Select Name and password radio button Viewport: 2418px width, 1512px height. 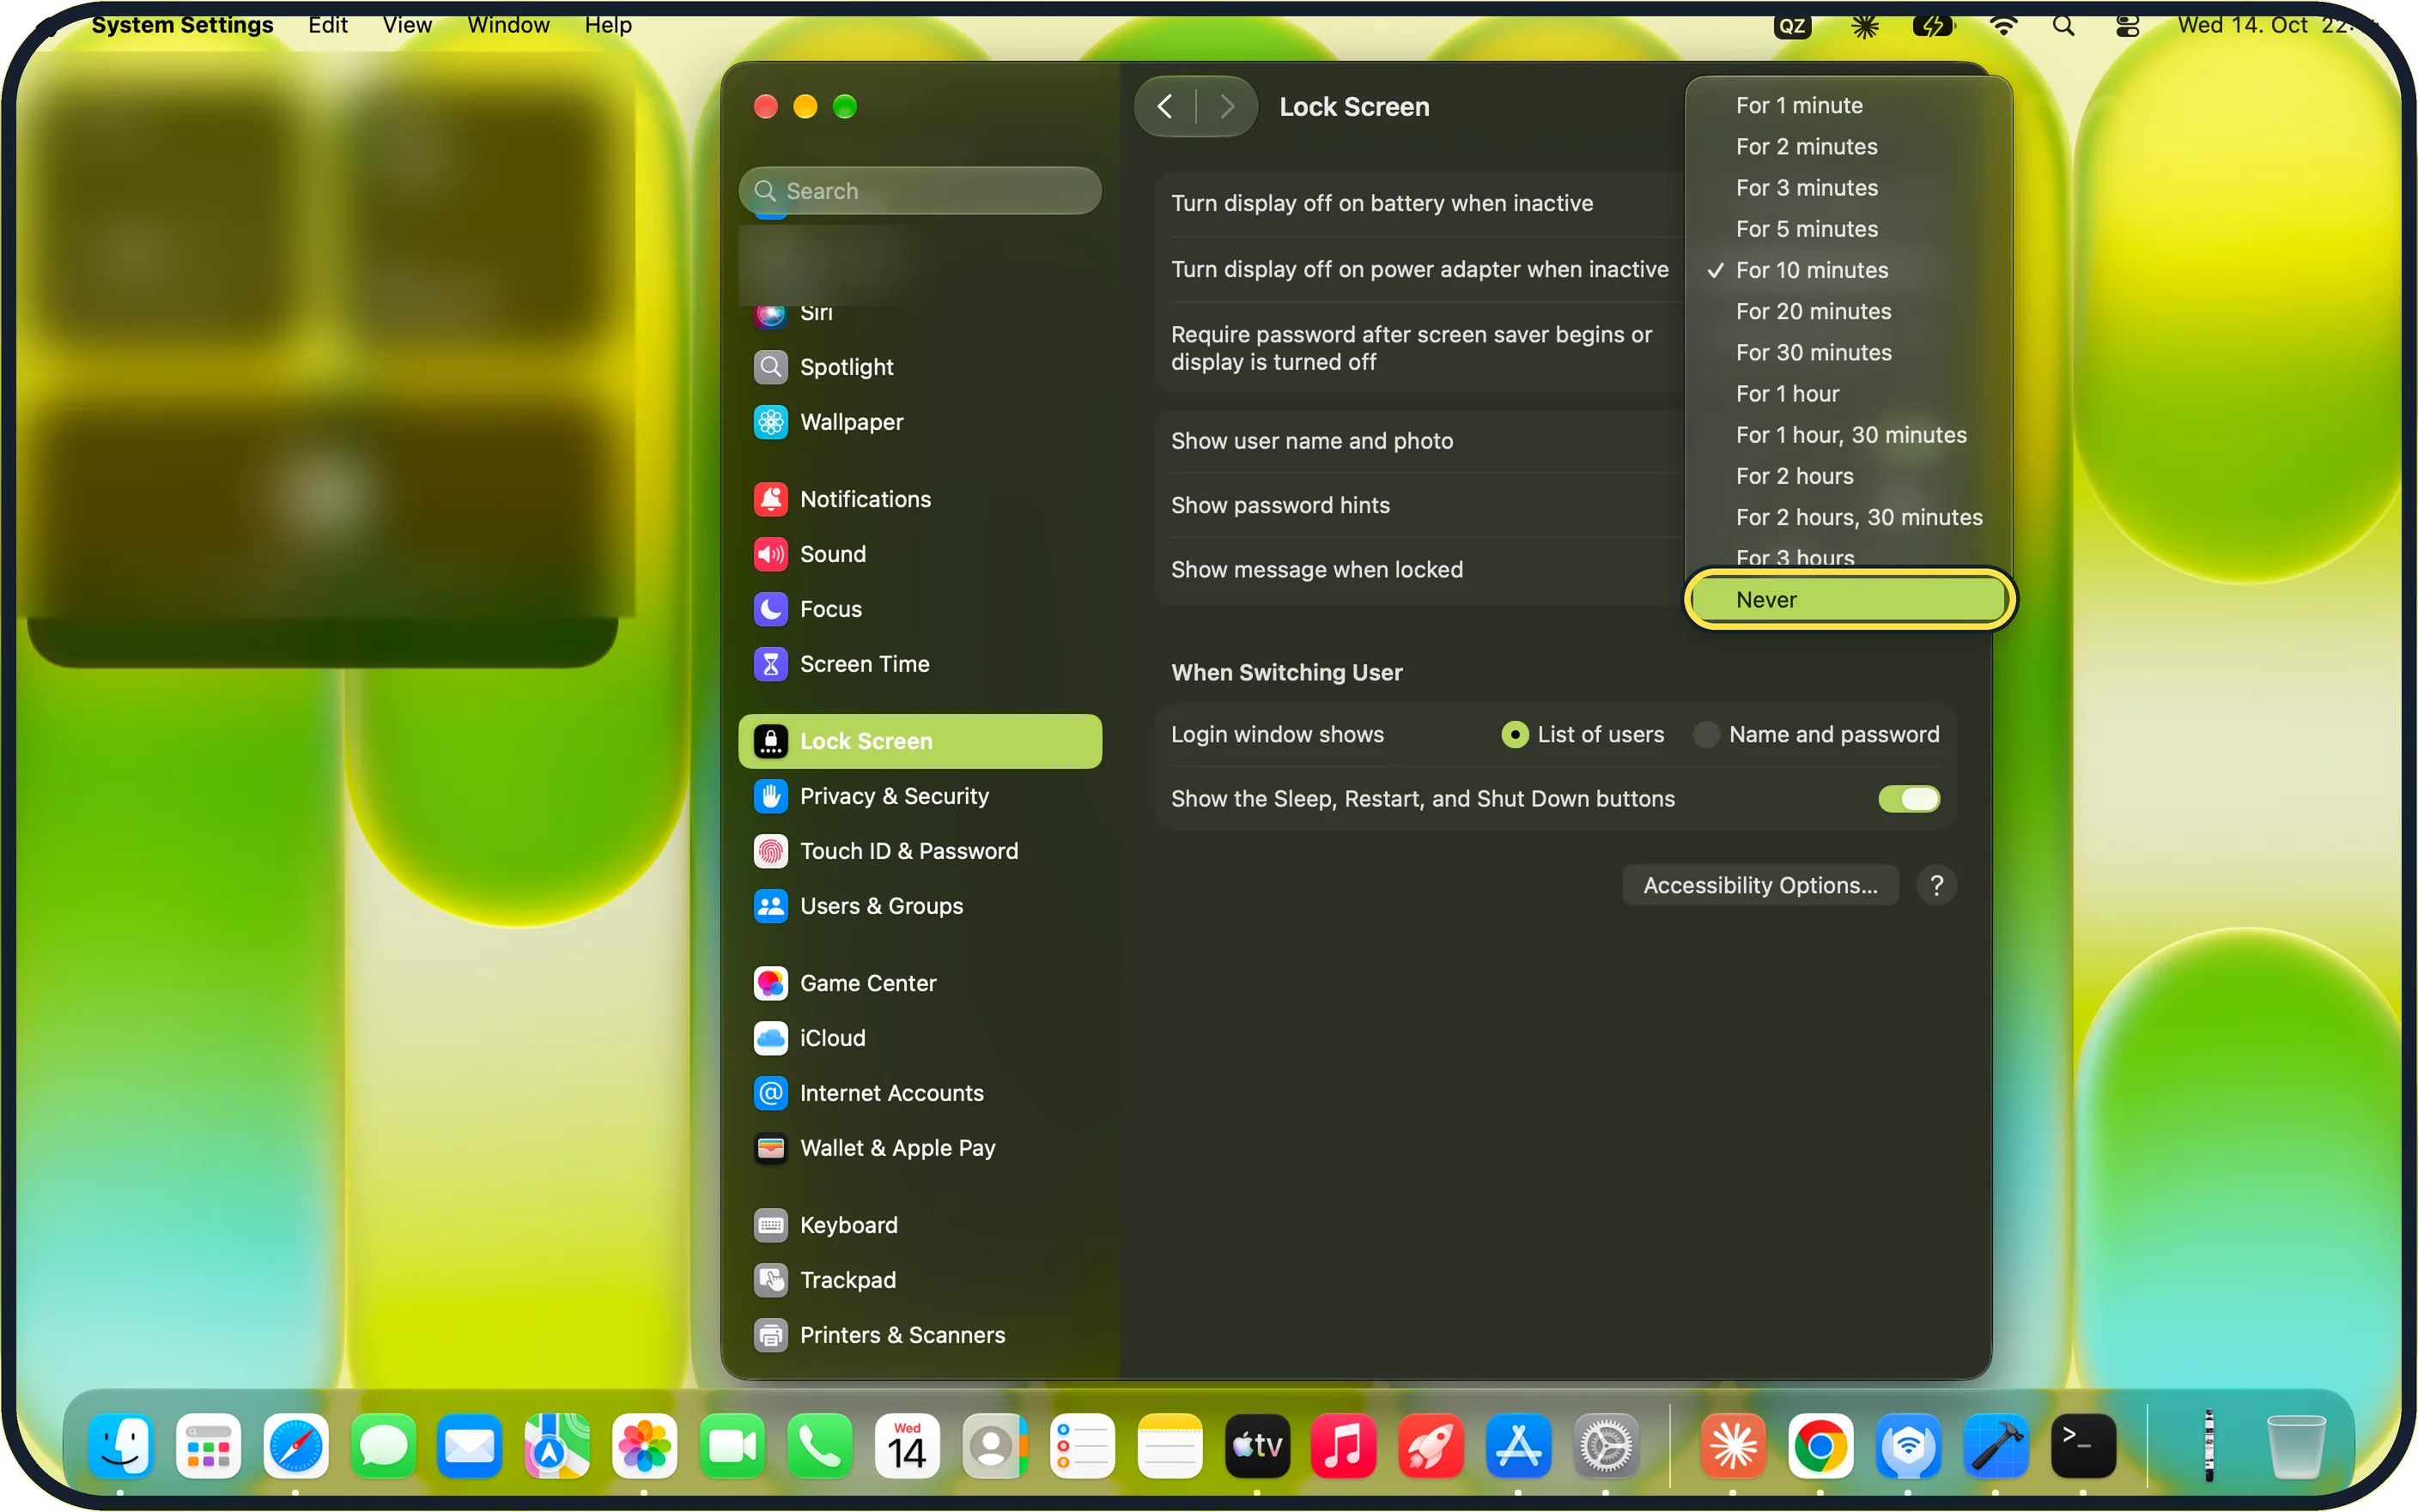pyautogui.click(x=1705, y=735)
